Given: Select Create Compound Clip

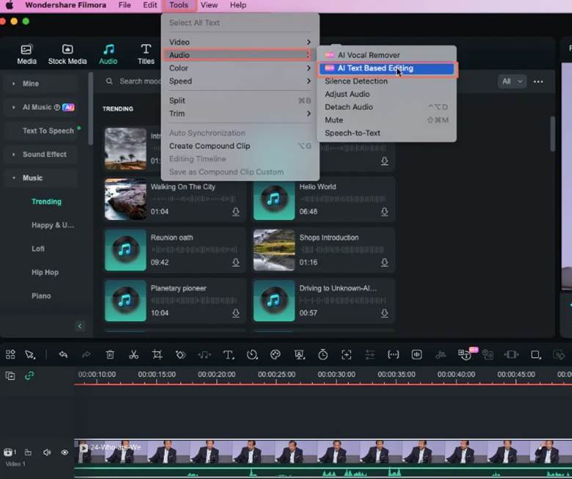Looking at the screenshot, I should (x=240, y=146).
